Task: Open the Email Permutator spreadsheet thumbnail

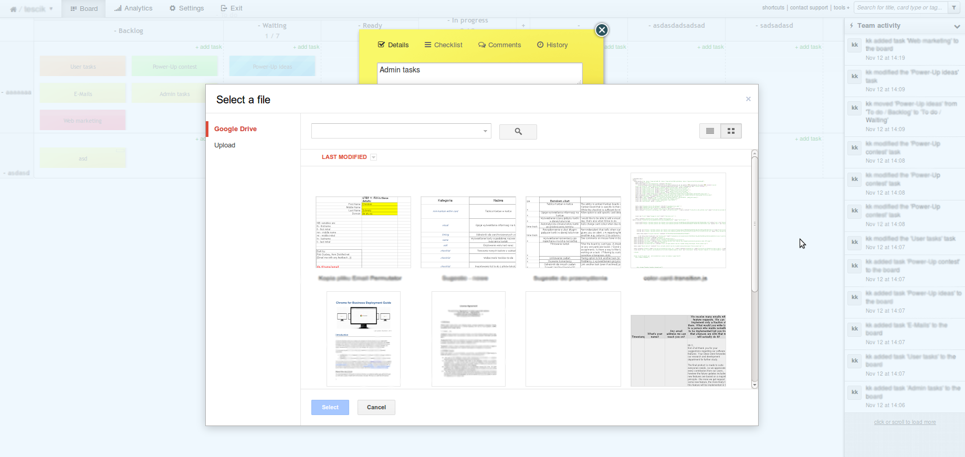Action: tap(363, 232)
